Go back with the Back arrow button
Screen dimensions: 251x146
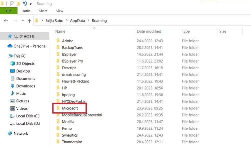pos(6,21)
